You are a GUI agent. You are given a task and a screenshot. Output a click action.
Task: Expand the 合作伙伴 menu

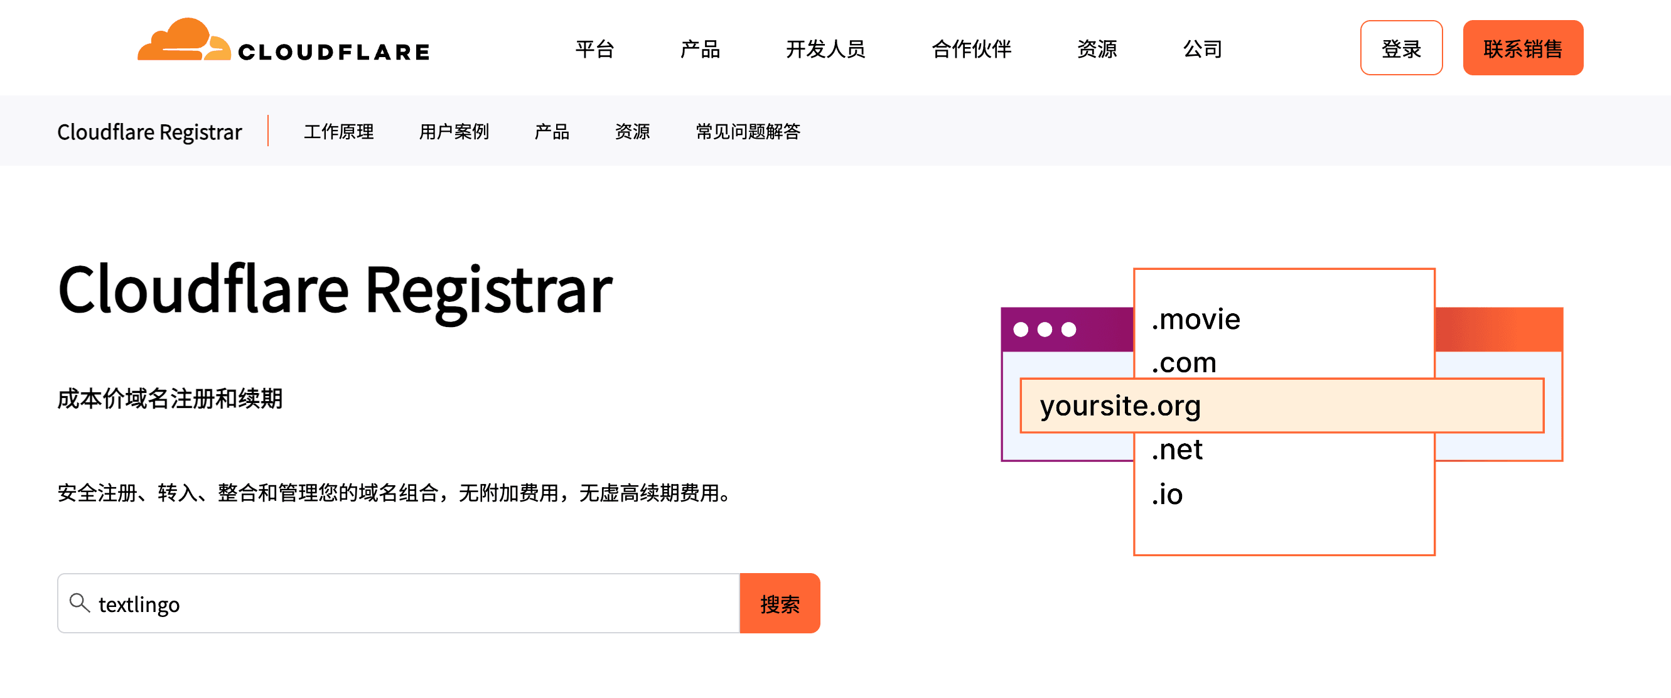pos(971,49)
